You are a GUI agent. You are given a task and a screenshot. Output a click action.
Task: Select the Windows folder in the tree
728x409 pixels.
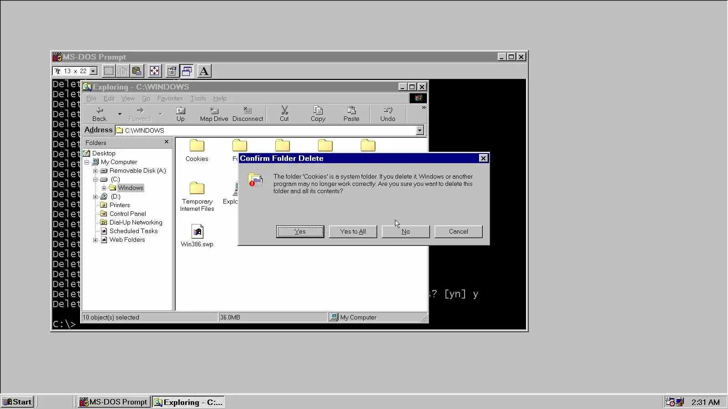[131, 188]
